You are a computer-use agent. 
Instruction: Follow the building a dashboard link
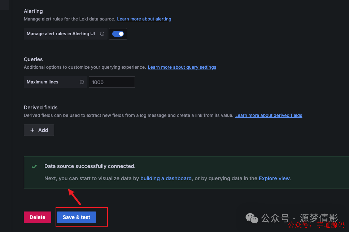pos(166,178)
